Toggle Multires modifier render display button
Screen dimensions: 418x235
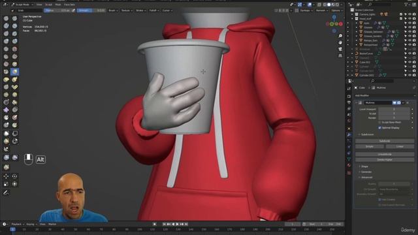coord(399,102)
